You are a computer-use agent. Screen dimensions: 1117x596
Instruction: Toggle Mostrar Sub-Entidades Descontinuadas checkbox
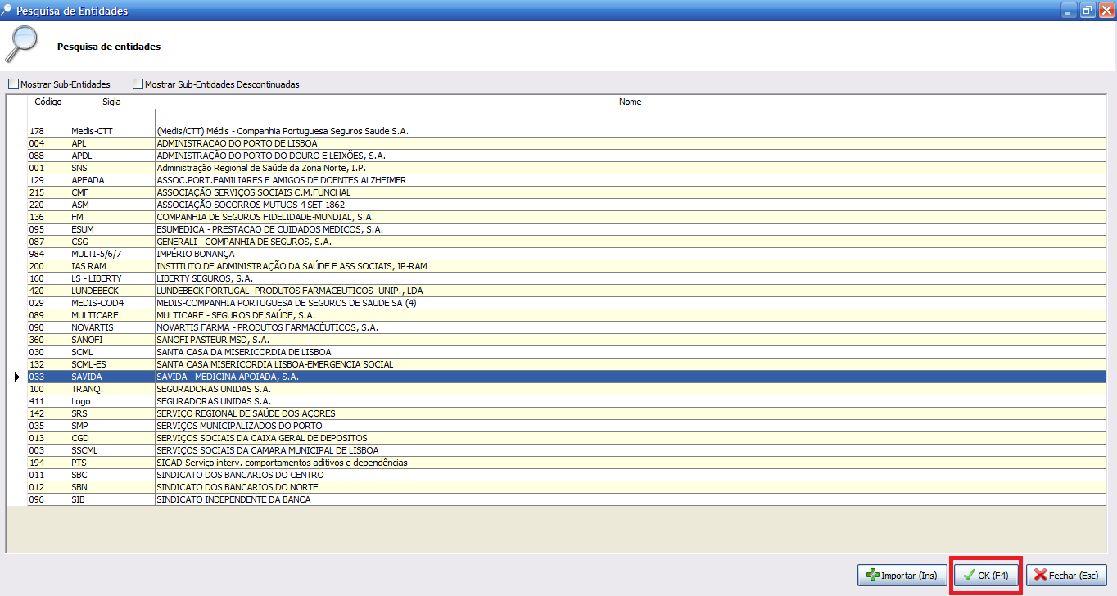click(x=138, y=84)
